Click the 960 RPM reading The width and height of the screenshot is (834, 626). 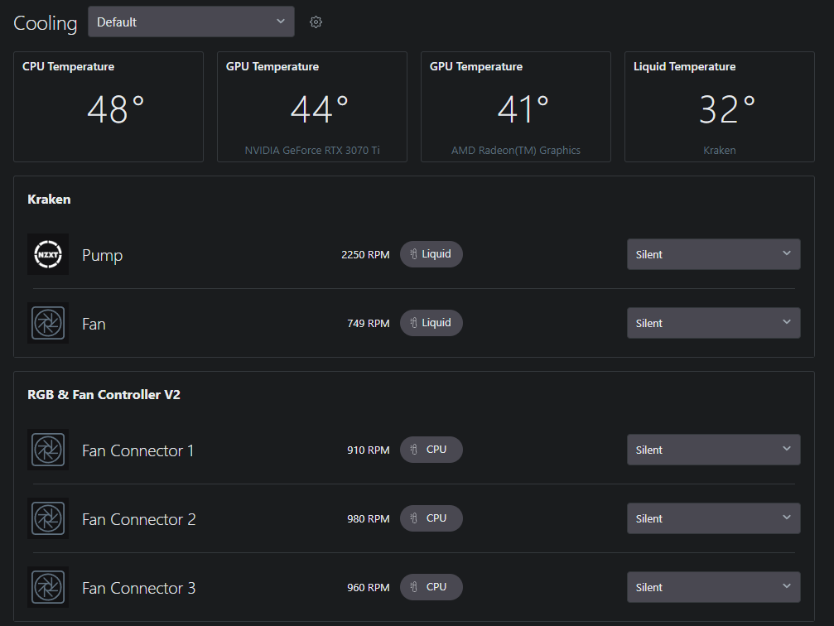(368, 588)
